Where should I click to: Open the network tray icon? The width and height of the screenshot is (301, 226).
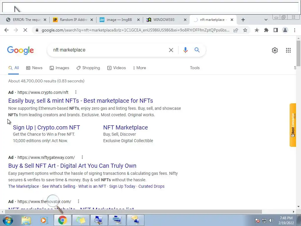[264, 220]
